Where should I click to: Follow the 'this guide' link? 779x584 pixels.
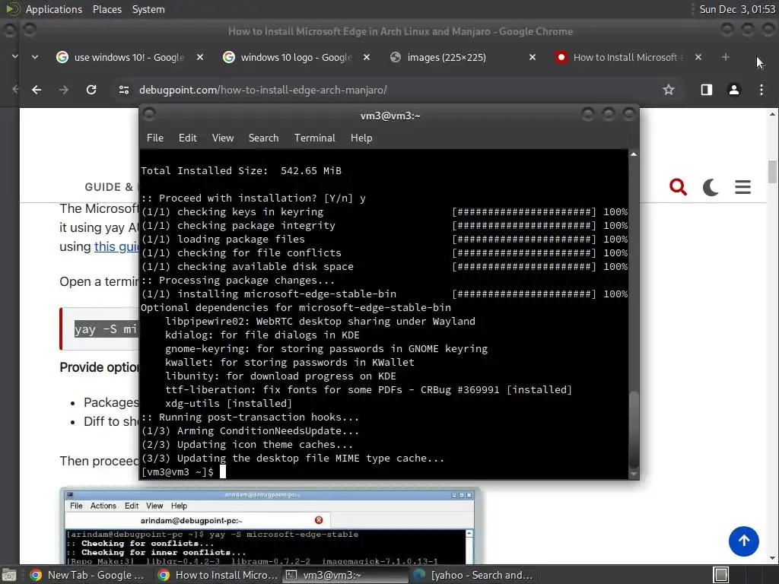point(116,246)
